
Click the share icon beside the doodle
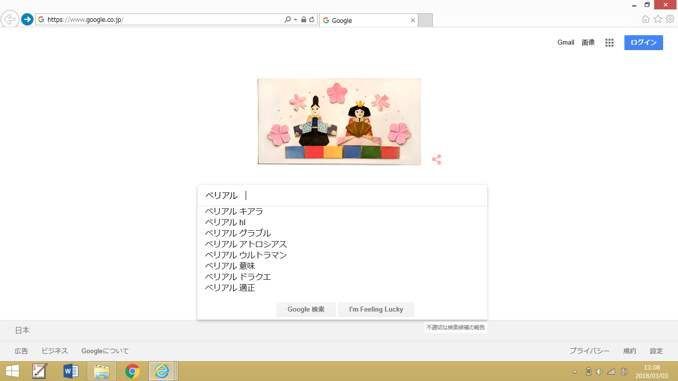pyautogui.click(x=436, y=160)
